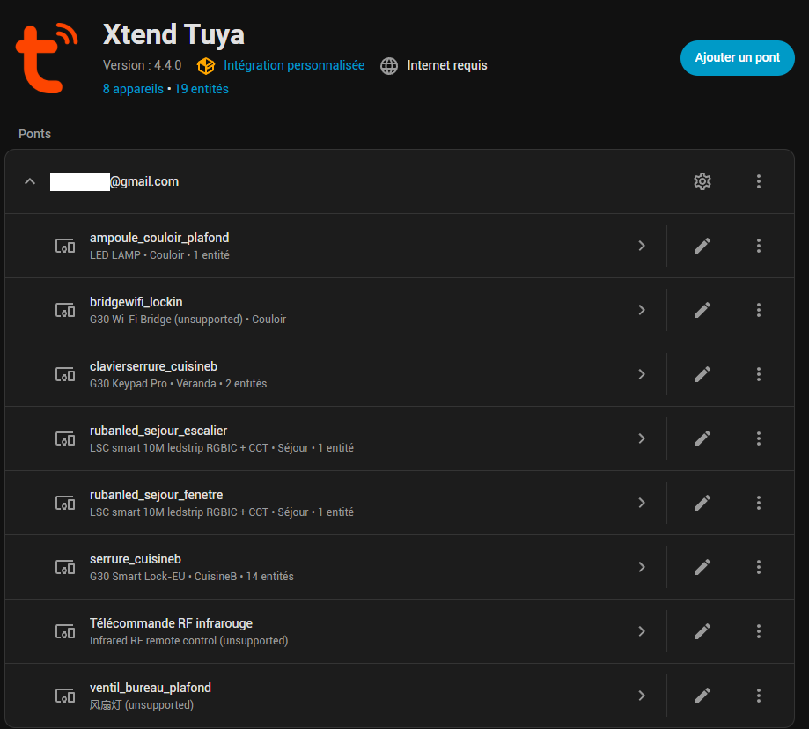Open three-dot menu for clavierserrure_cuisineb
The width and height of the screenshot is (809, 729).
click(x=758, y=374)
